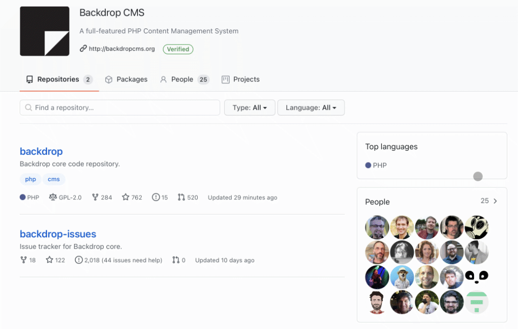Open the backdropcms.org website link
This screenshot has width=518, height=329.
point(121,49)
